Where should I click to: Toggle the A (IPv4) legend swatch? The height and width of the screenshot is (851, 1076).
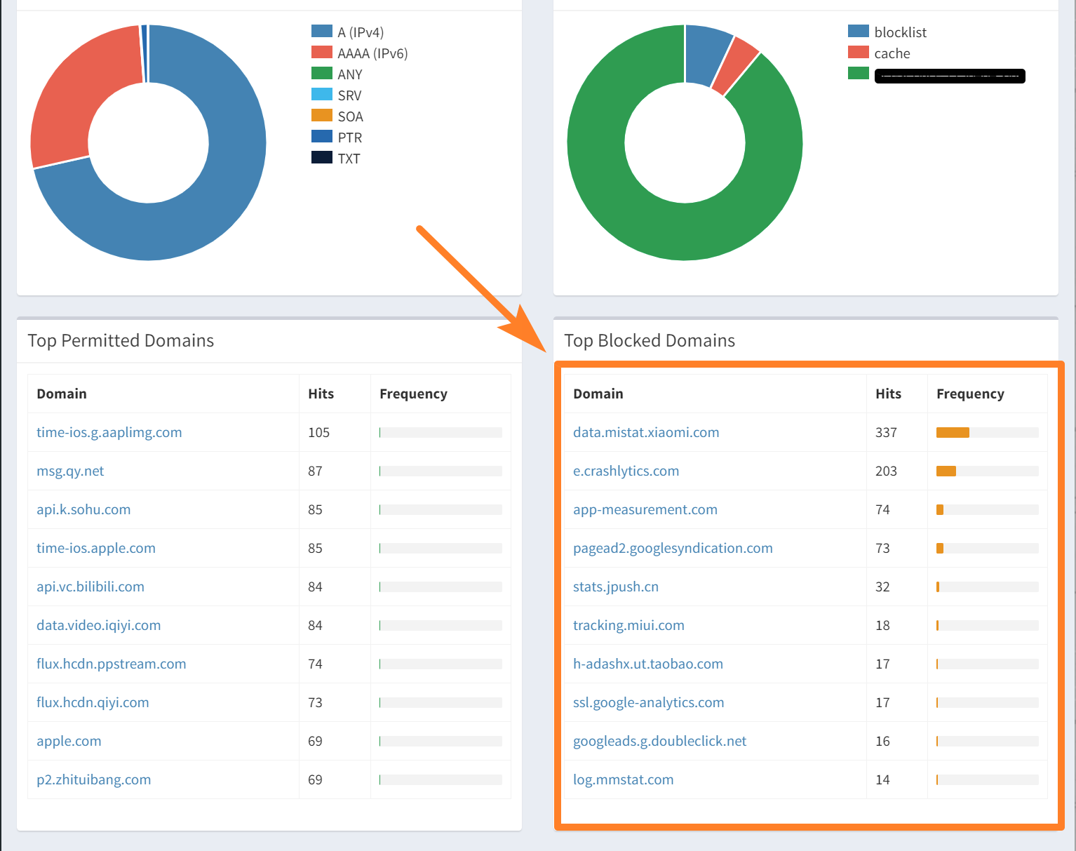coord(322,31)
